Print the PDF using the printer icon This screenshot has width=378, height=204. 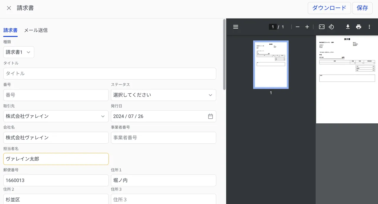(359, 27)
